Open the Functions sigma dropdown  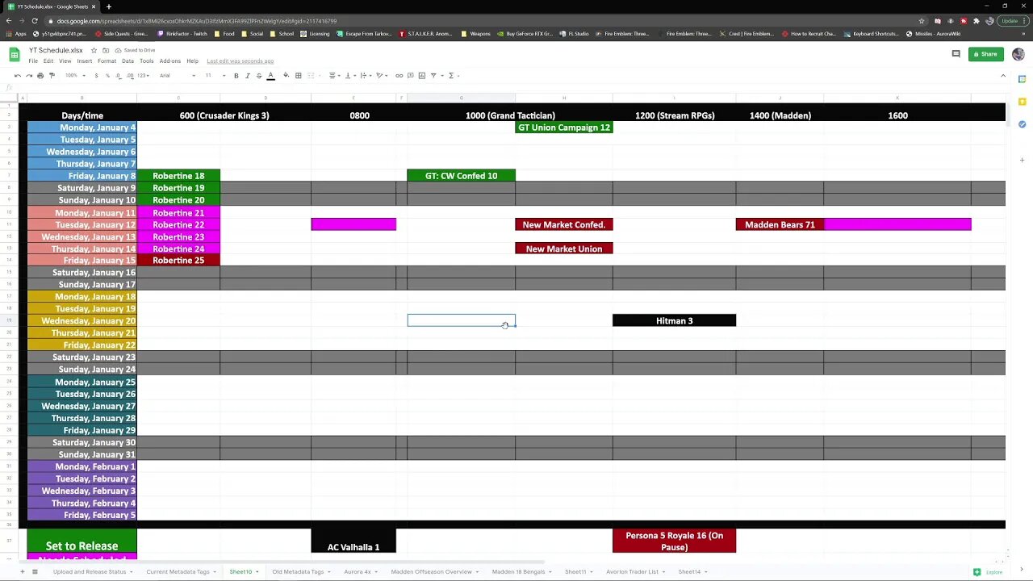(453, 76)
